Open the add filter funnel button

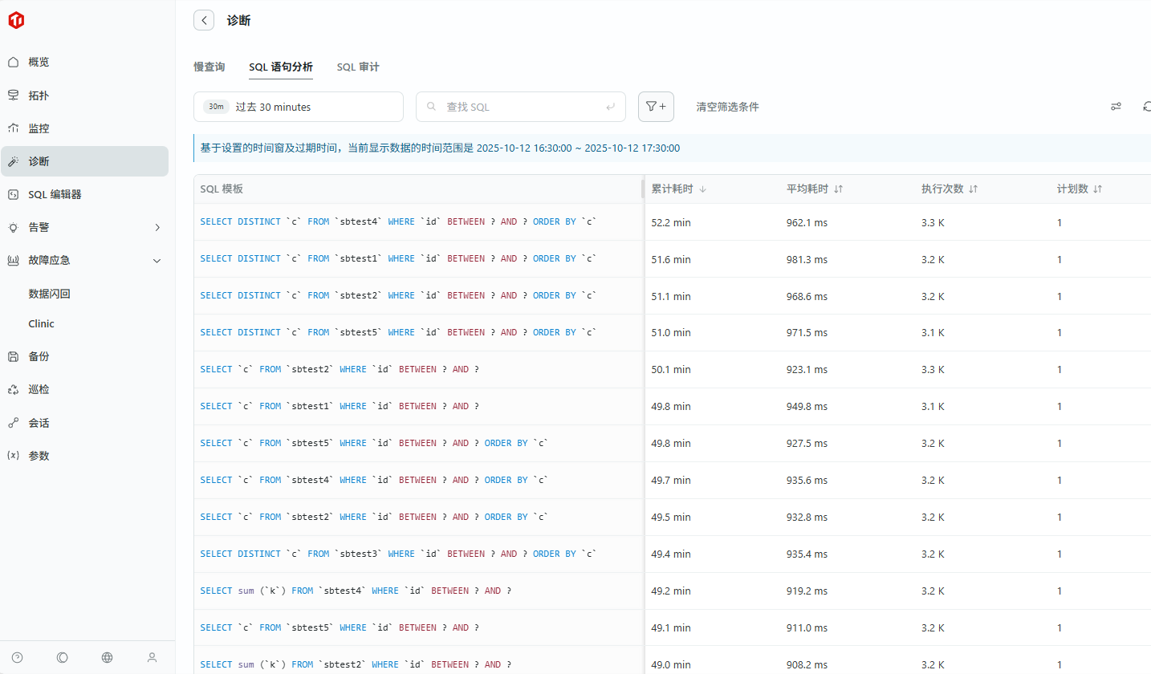(x=656, y=107)
